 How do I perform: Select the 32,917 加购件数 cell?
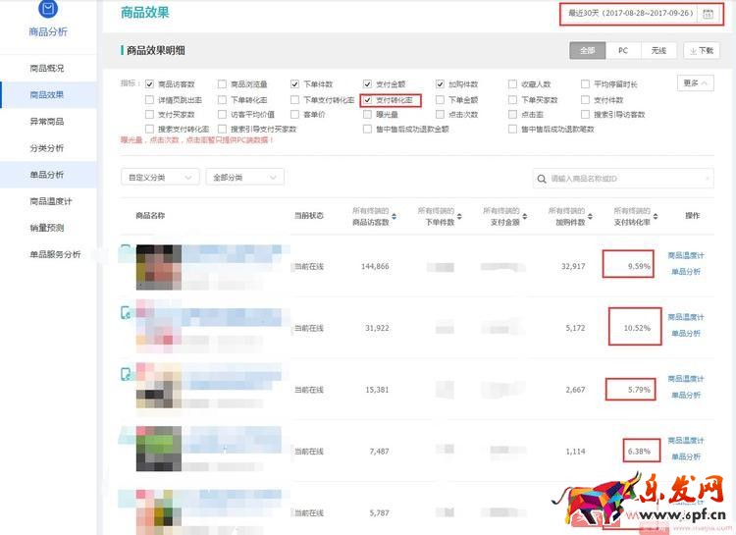[x=573, y=266]
